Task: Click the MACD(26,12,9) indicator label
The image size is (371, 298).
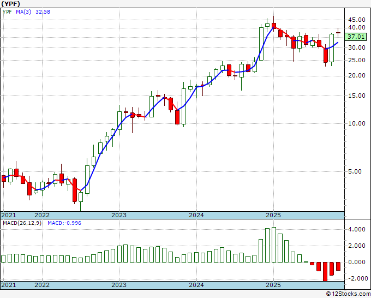Action: click(22, 223)
